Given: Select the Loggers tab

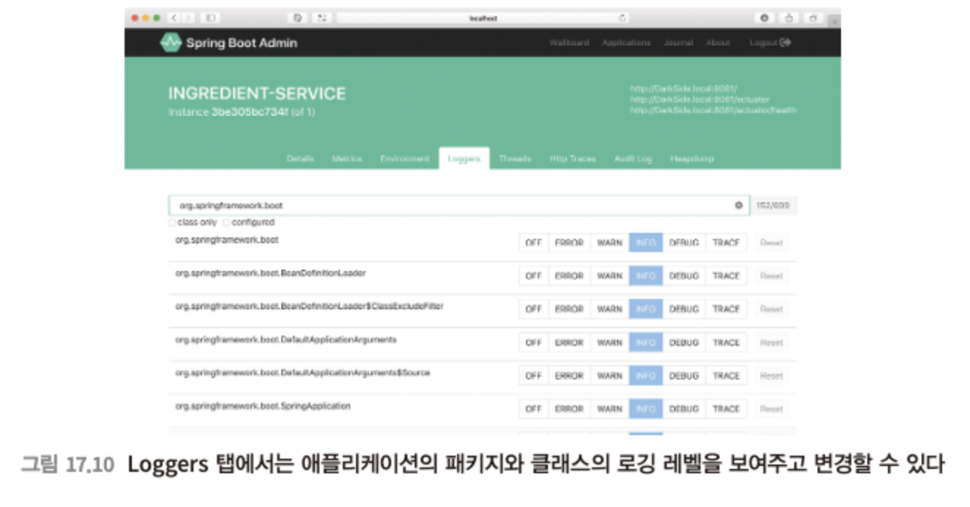Looking at the screenshot, I should pos(464,158).
